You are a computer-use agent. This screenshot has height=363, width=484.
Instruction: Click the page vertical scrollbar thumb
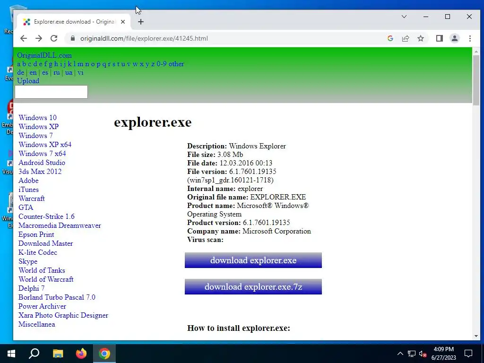pyautogui.click(x=476, y=80)
